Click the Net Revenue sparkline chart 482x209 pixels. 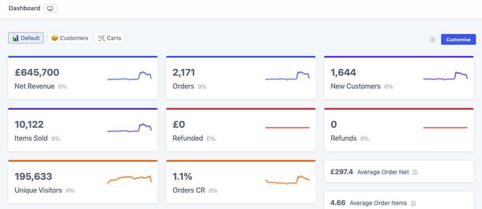tap(129, 77)
